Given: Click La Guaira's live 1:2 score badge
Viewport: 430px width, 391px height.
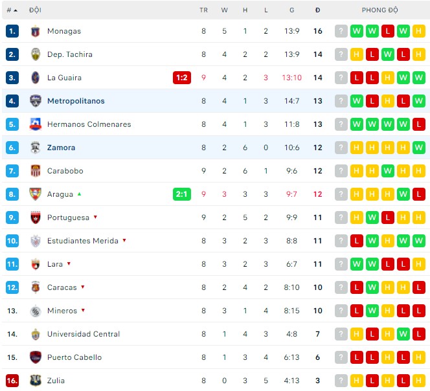Looking at the screenshot, I should point(181,78).
